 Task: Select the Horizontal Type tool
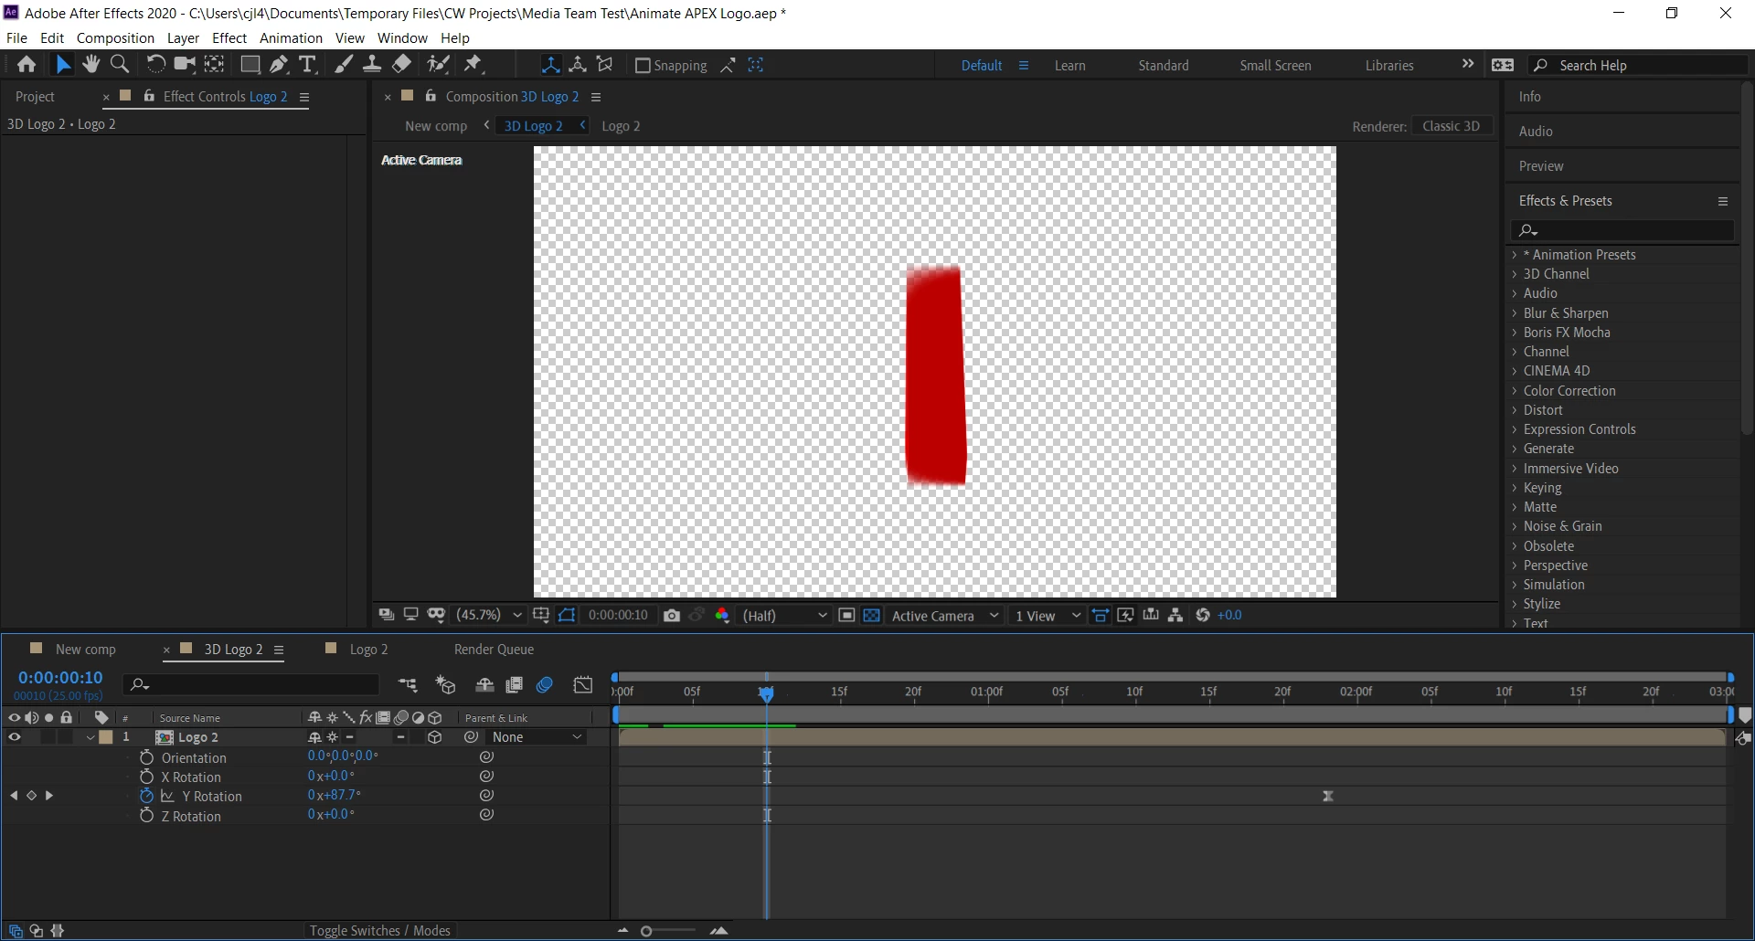308,65
